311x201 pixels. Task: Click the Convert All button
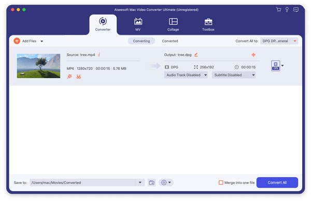pyautogui.click(x=277, y=182)
